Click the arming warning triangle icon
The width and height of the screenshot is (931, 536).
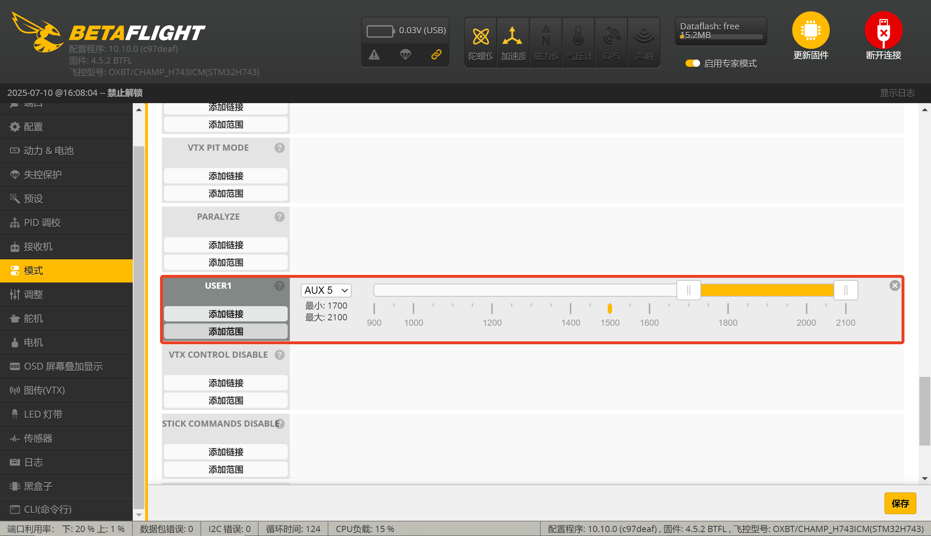coord(374,55)
